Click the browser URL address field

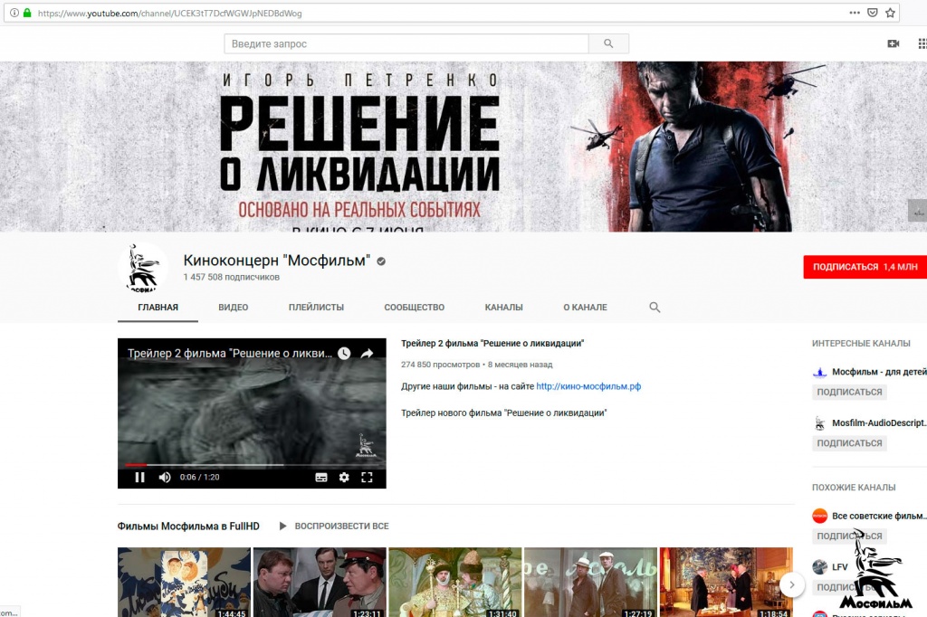pyautogui.click(x=437, y=13)
